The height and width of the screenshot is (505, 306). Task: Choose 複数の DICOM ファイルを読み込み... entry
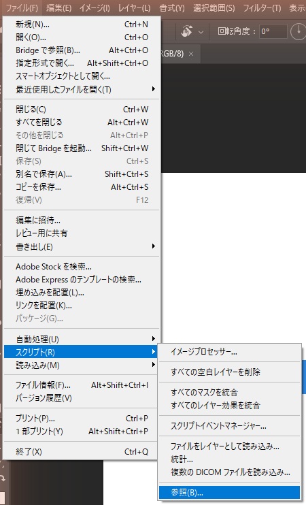[x=230, y=472]
